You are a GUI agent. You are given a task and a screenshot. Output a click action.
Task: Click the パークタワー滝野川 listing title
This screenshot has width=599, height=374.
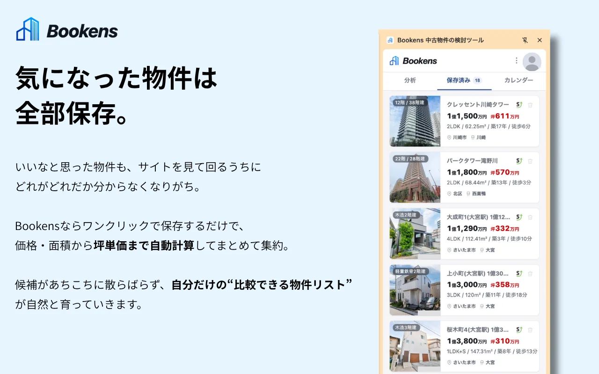point(472,161)
